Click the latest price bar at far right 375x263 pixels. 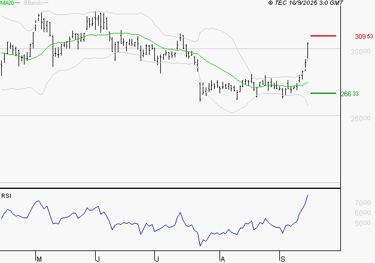[308, 50]
